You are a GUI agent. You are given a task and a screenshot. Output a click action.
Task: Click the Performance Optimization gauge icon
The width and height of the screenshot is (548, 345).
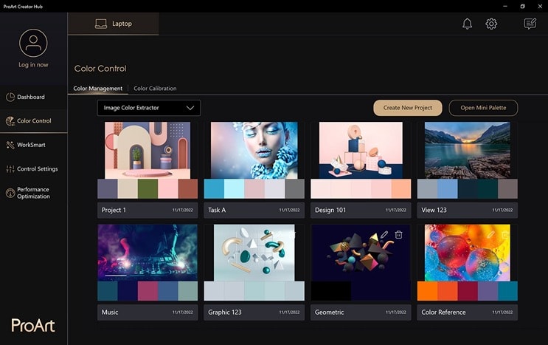click(x=10, y=192)
